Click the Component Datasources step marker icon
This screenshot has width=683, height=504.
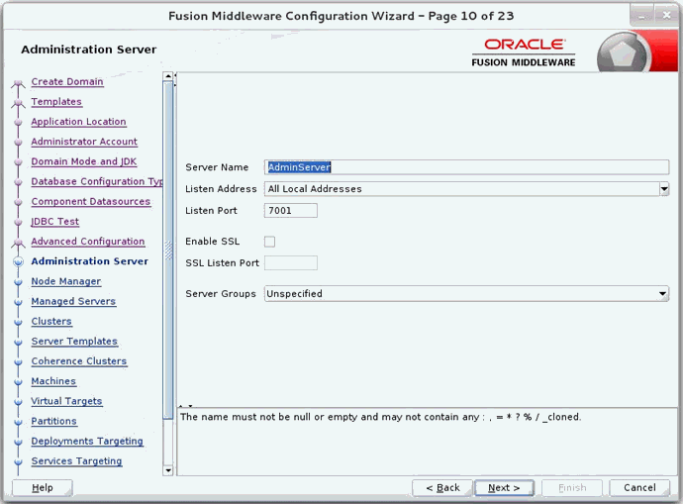pos(18,202)
